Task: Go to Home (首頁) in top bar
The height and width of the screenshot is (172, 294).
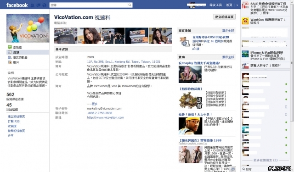Action: 229,5
